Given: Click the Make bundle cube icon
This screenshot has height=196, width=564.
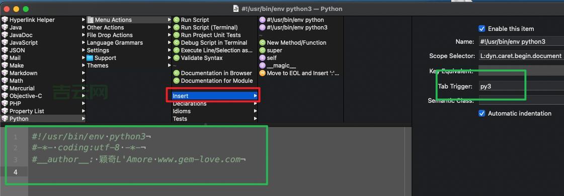Looking at the screenshot, I should (x=5, y=65).
